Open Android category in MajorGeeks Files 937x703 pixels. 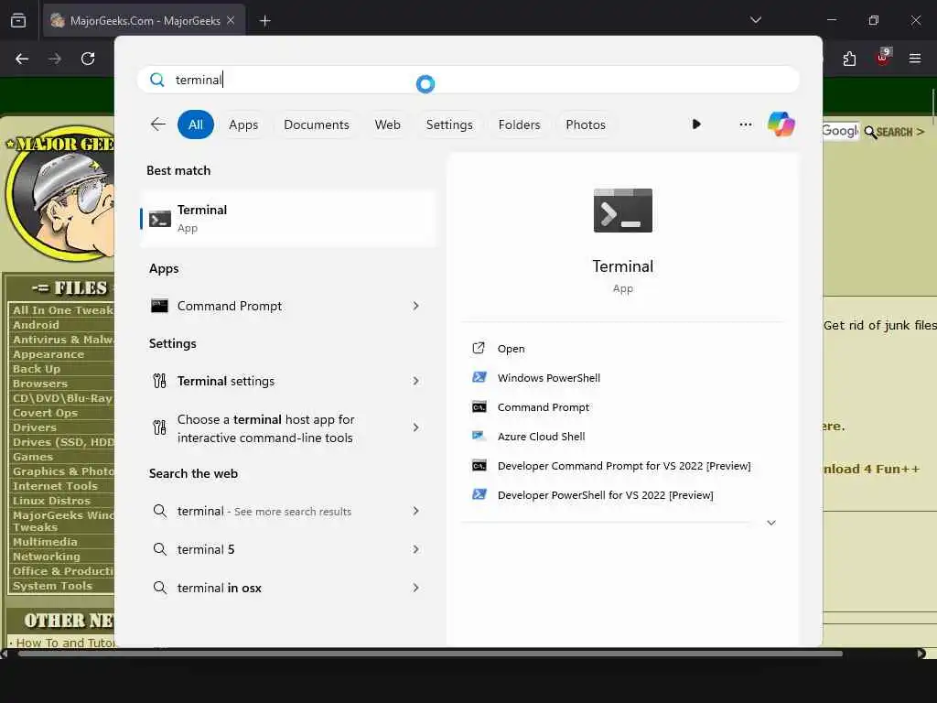point(36,325)
